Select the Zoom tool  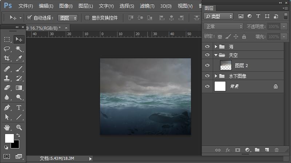19,128
